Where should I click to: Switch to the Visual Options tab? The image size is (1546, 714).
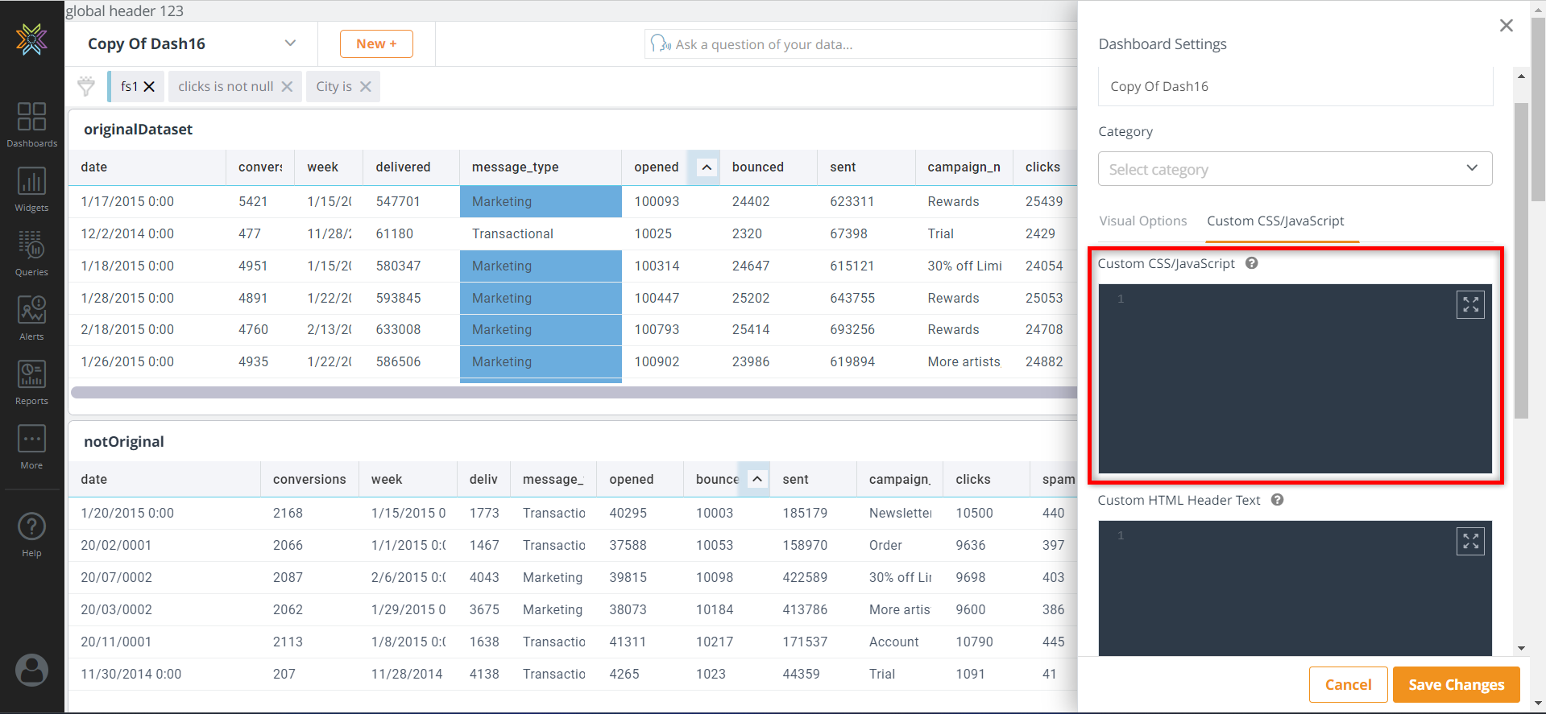1142,221
